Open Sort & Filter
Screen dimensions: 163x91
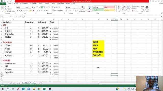pos(142,9)
